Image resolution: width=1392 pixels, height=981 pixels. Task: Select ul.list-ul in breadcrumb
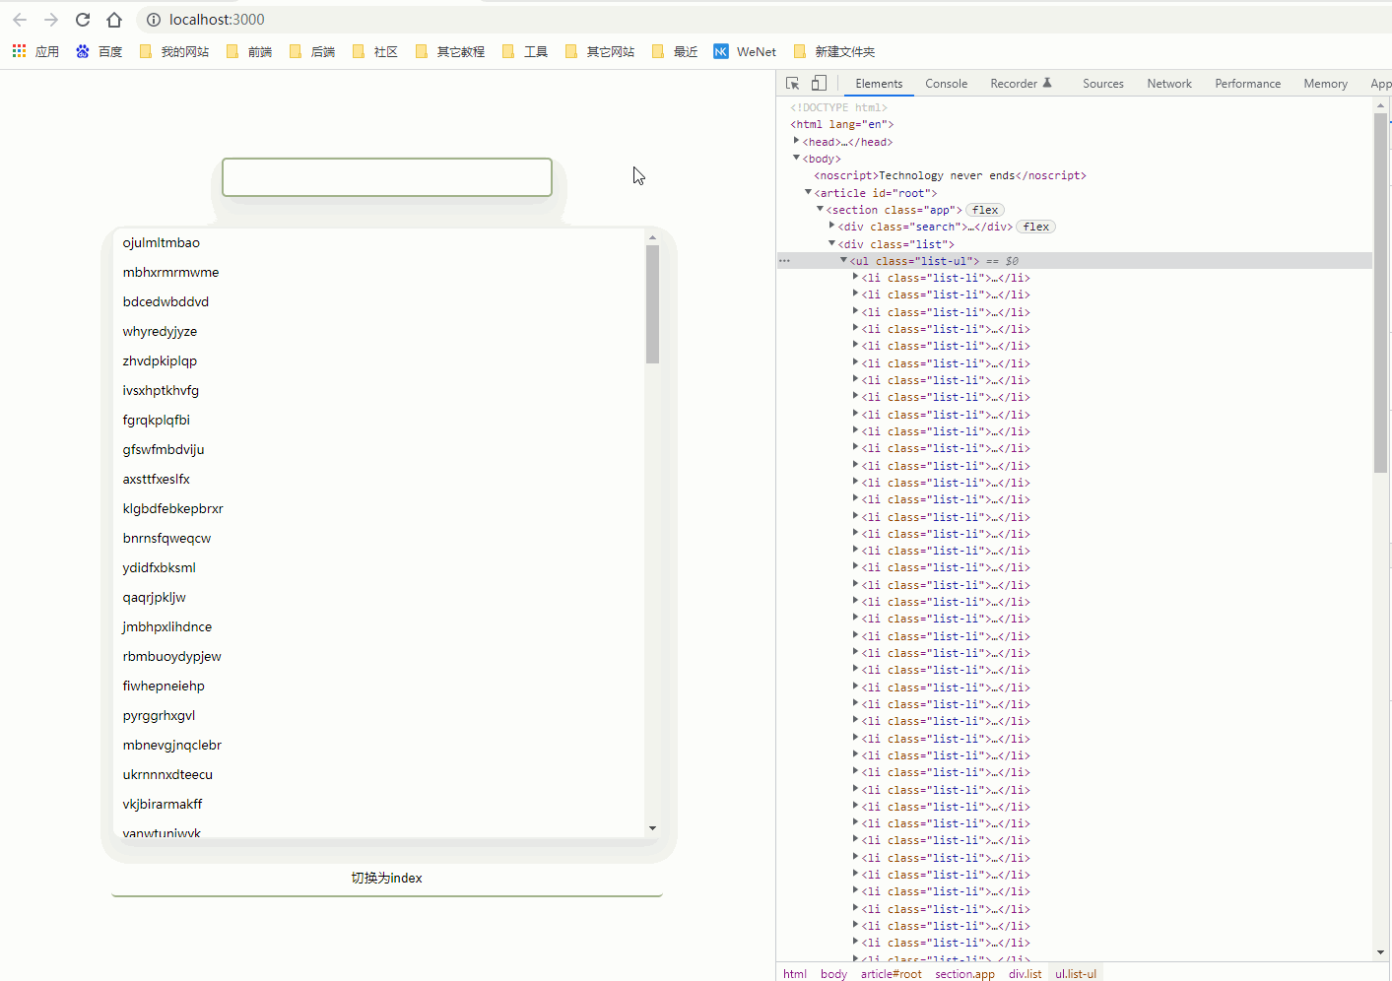(1076, 974)
